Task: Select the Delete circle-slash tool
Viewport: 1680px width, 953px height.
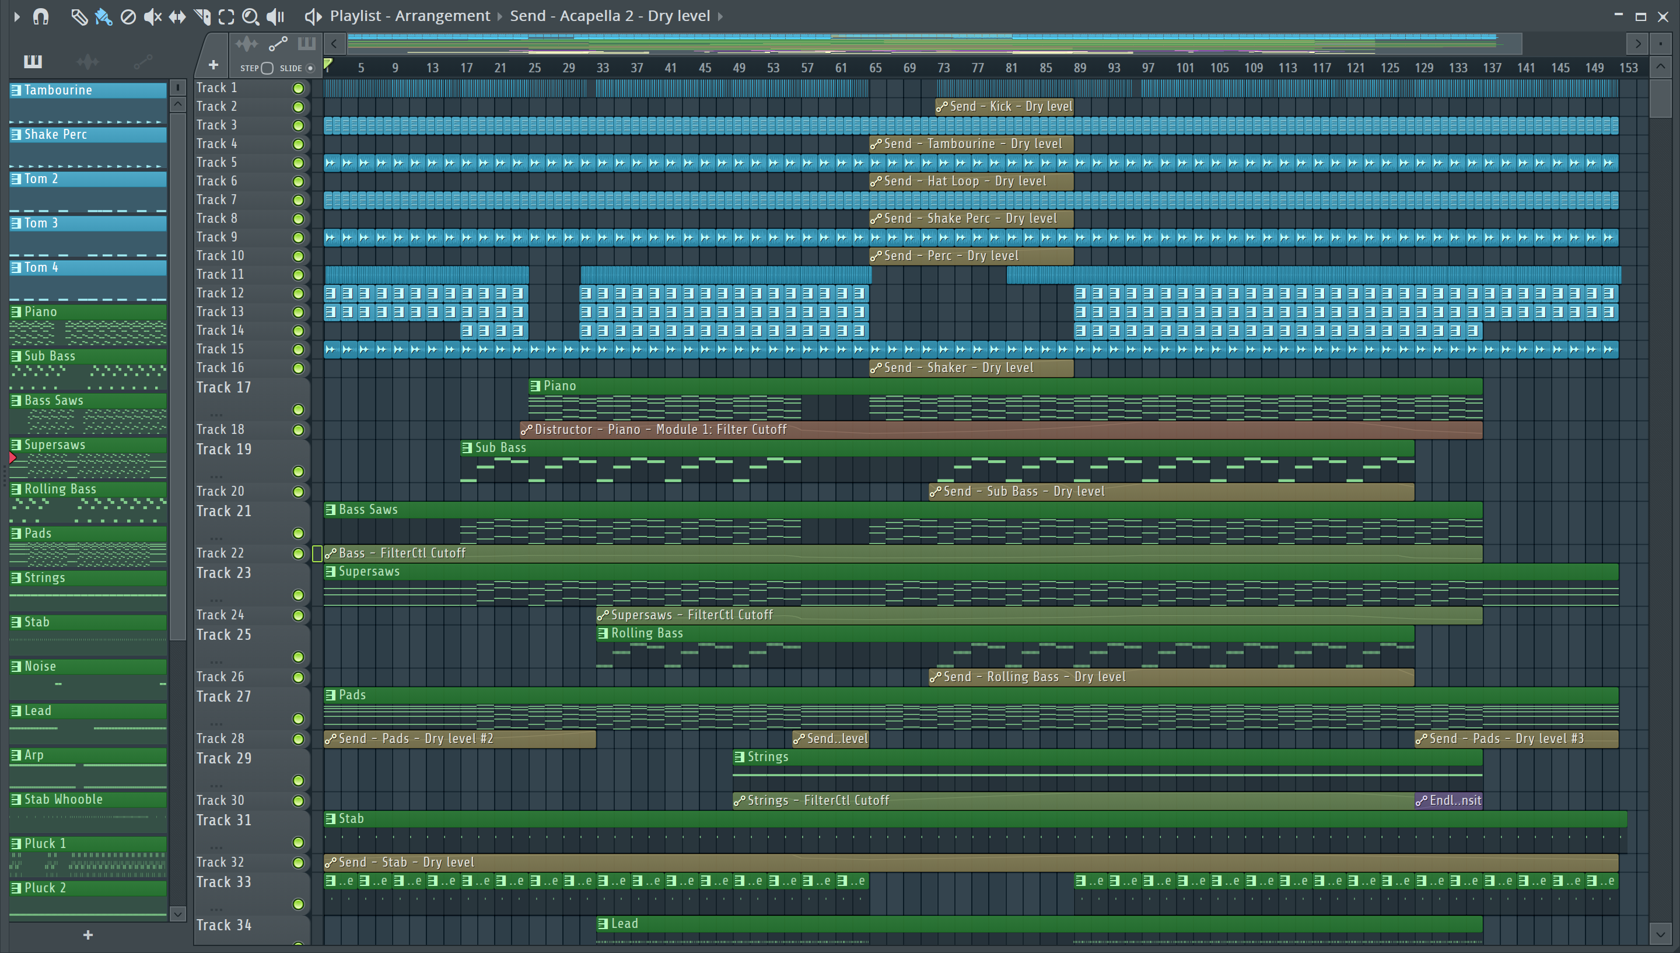Action: 128,16
